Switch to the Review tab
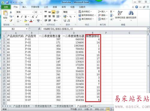Viewport: 150px width, 111px height. [64, 7]
